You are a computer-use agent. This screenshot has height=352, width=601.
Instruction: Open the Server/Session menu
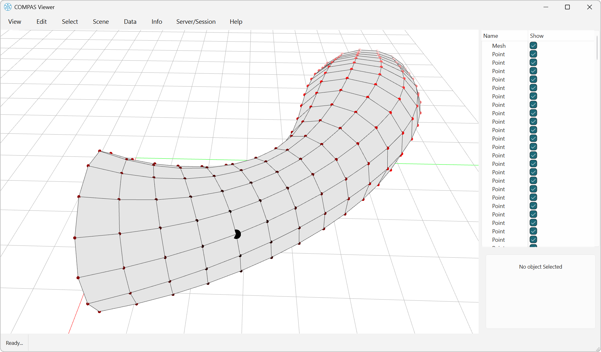click(x=196, y=22)
